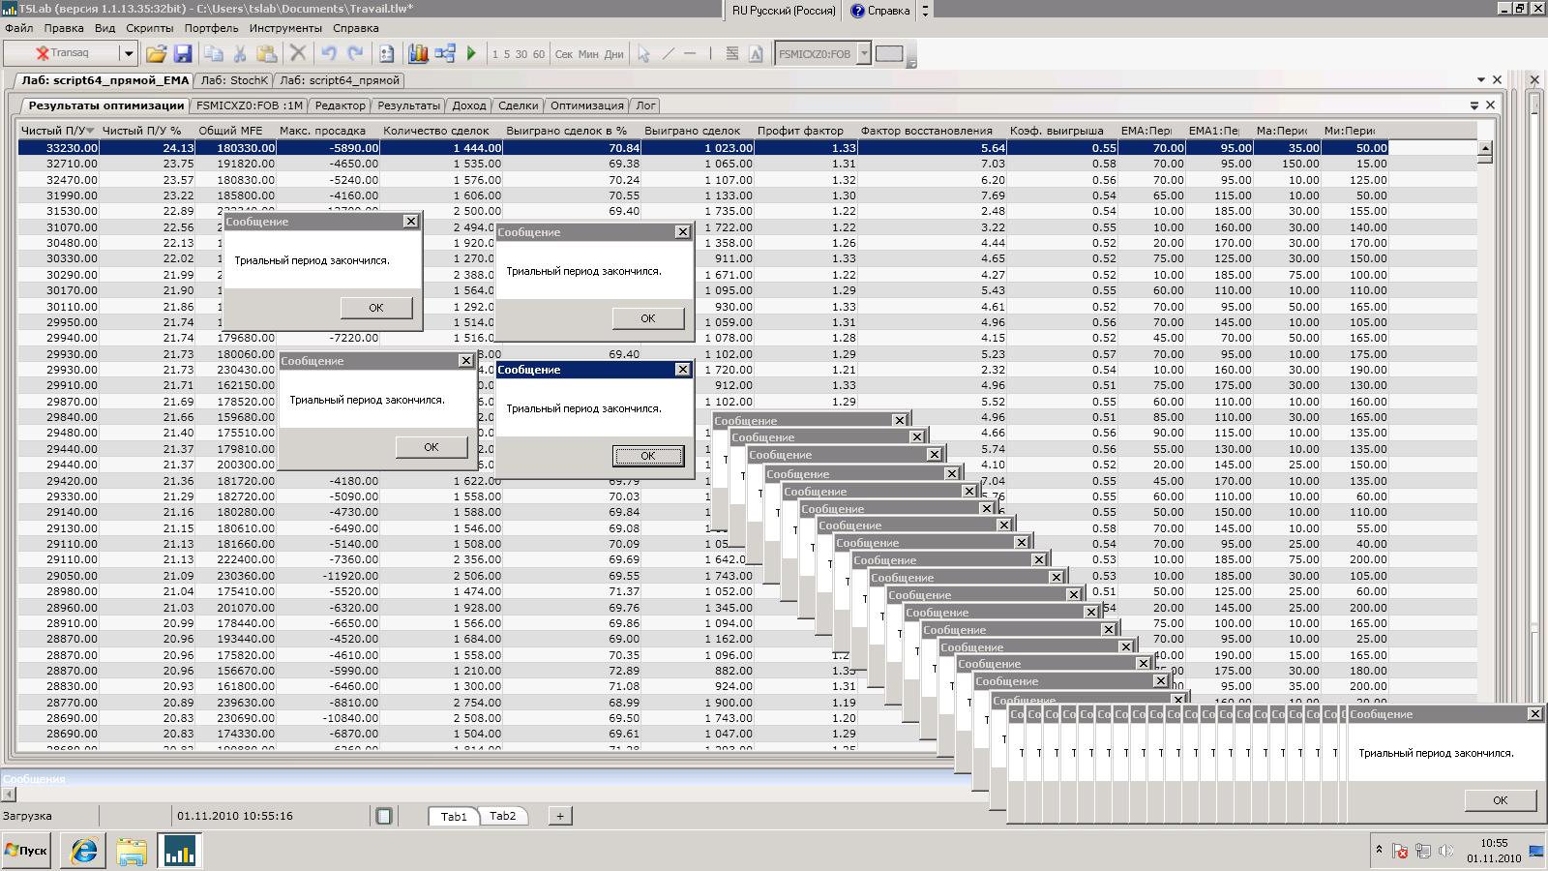Toggle the Мин timeframe button
This screenshot has width=1548, height=871.
pos(588,54)
